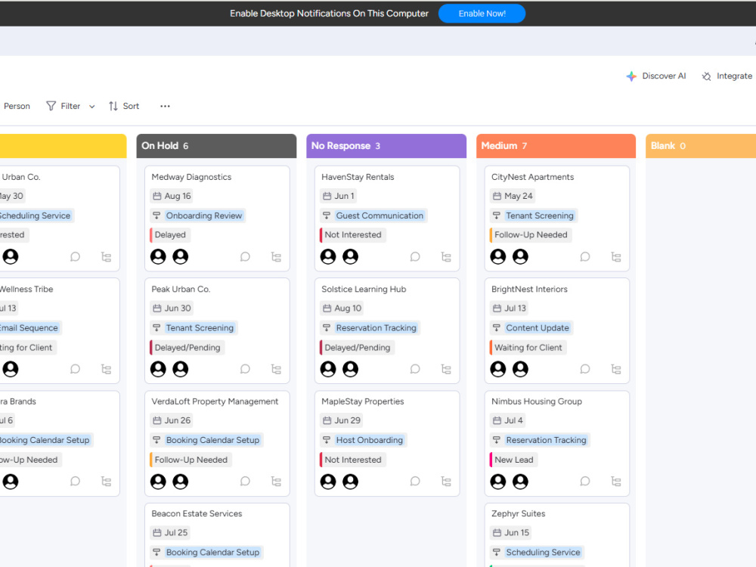The height and width of the screenshot is (567, 756).
Task: Open subitems on Nimbus Housing Group card
Action: coord(615,481)
